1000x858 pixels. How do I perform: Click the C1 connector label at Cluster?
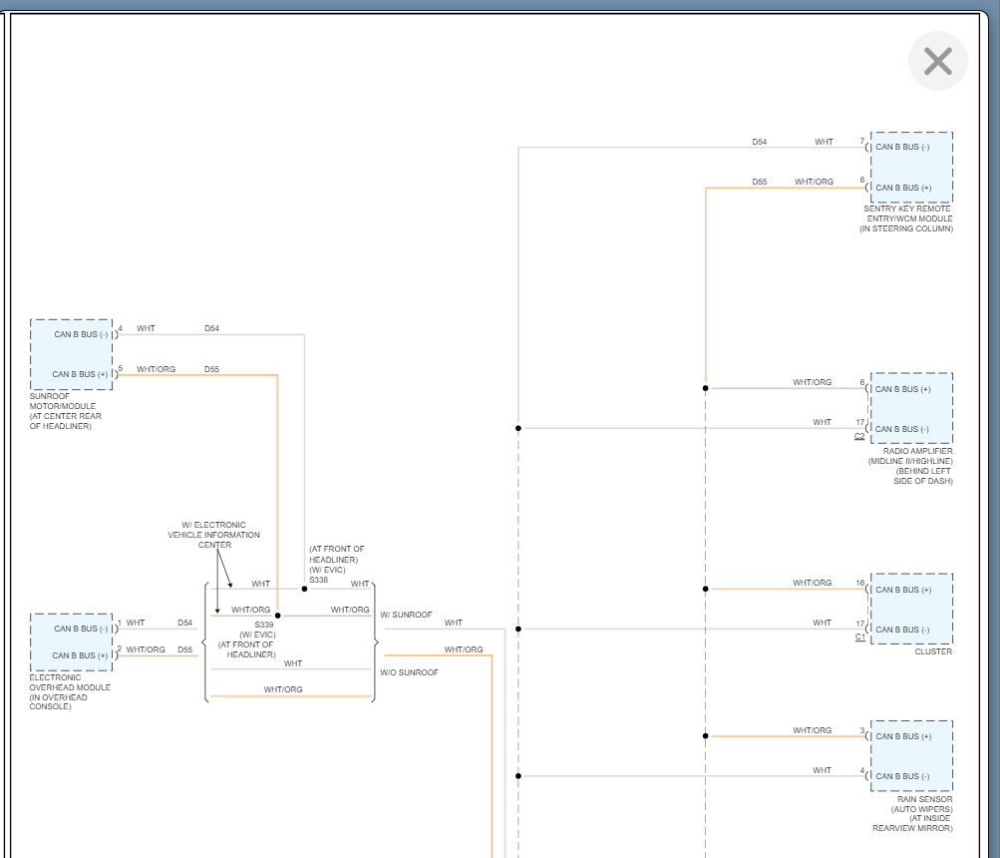tap(859, 637)
